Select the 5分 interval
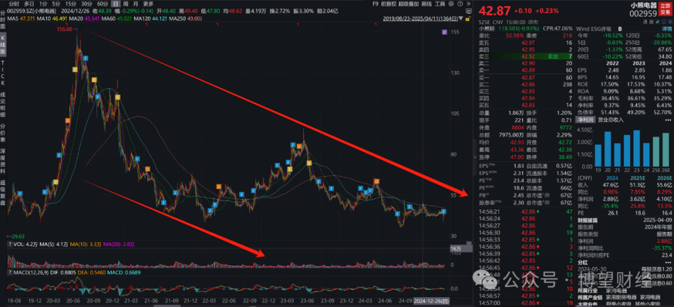The image size is (674, 307). coord(56,4)
